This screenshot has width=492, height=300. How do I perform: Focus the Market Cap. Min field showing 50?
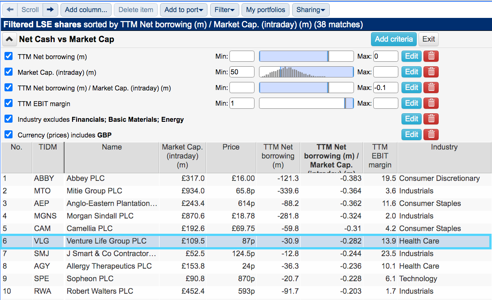[x=242, y=72]
